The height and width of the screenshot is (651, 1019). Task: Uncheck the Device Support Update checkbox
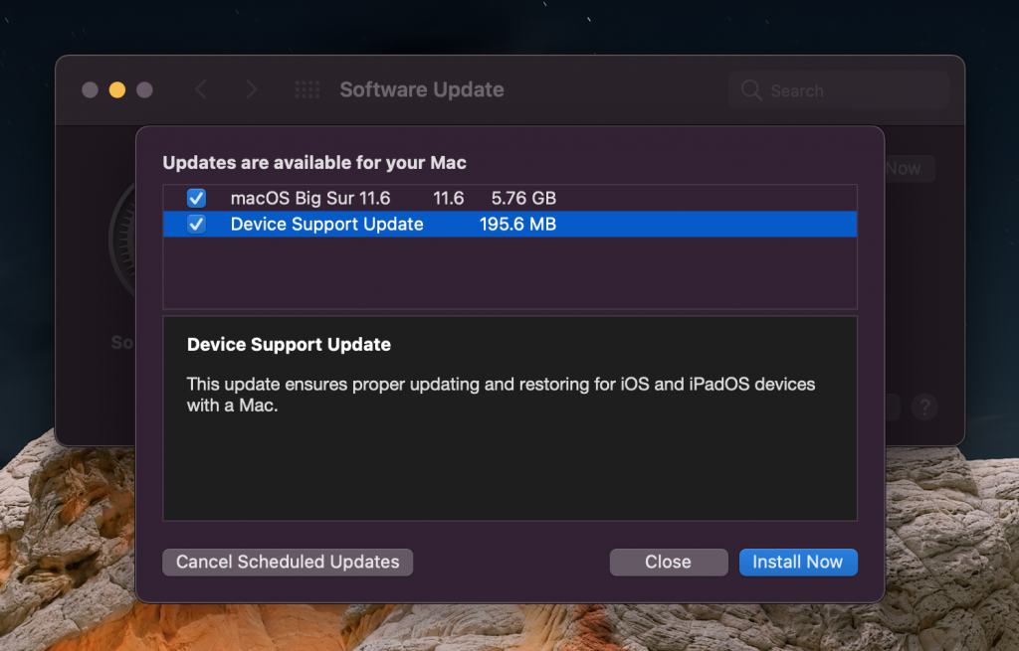click(x=197, y=224)
